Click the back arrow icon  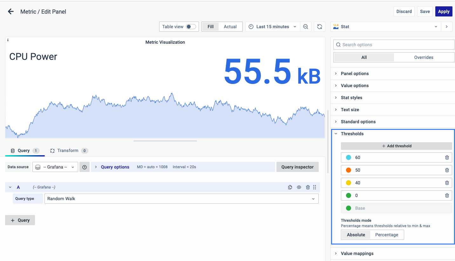pos(11,12)
